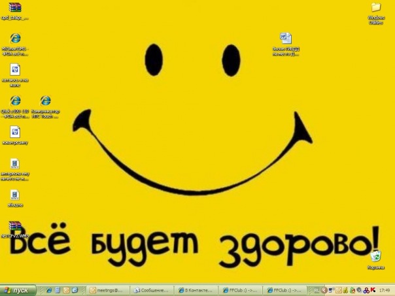
Task: Select the Word document below the MYsmartSMS shortcut
Action: click(15, 70)
